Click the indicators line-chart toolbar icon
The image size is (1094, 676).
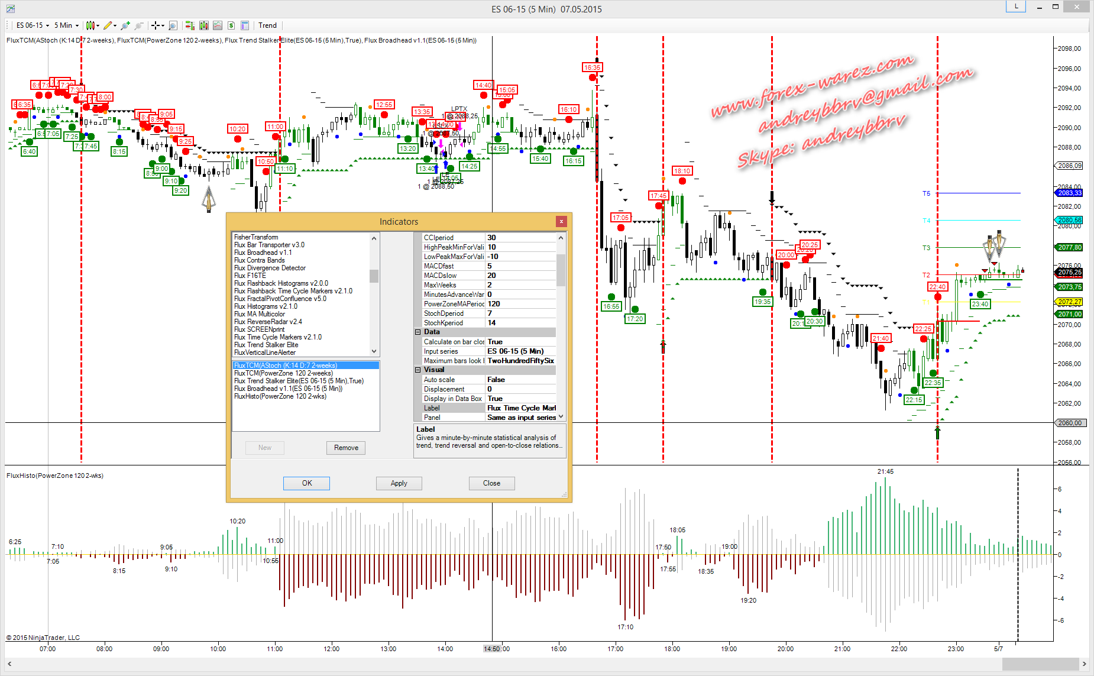[x=218, y=25]
